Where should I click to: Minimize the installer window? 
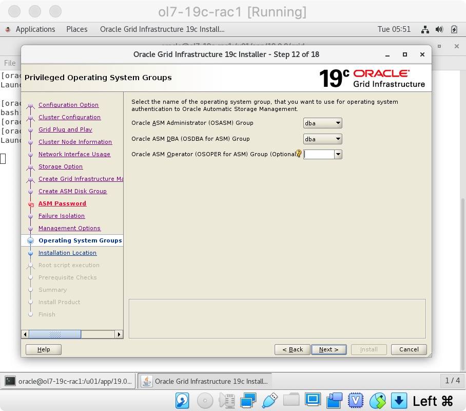point(387,55)
